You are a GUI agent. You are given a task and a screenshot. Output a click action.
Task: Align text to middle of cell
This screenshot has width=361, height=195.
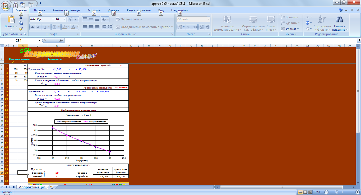[91, 19]
